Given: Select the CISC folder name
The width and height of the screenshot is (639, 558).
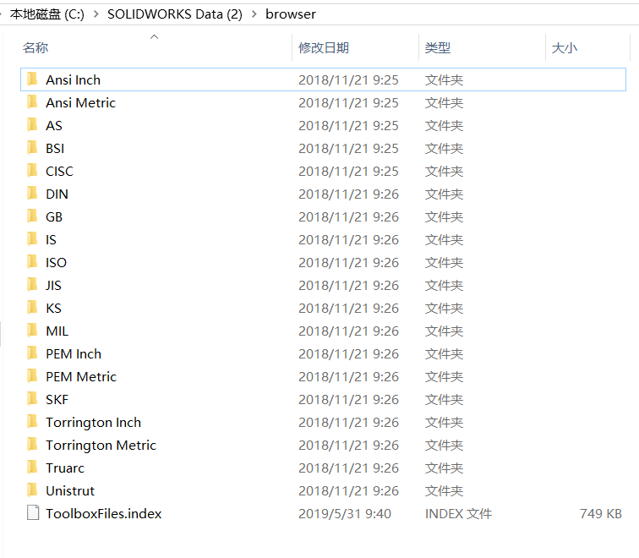Looking at the screenshot, I should (x=59, y=171).
